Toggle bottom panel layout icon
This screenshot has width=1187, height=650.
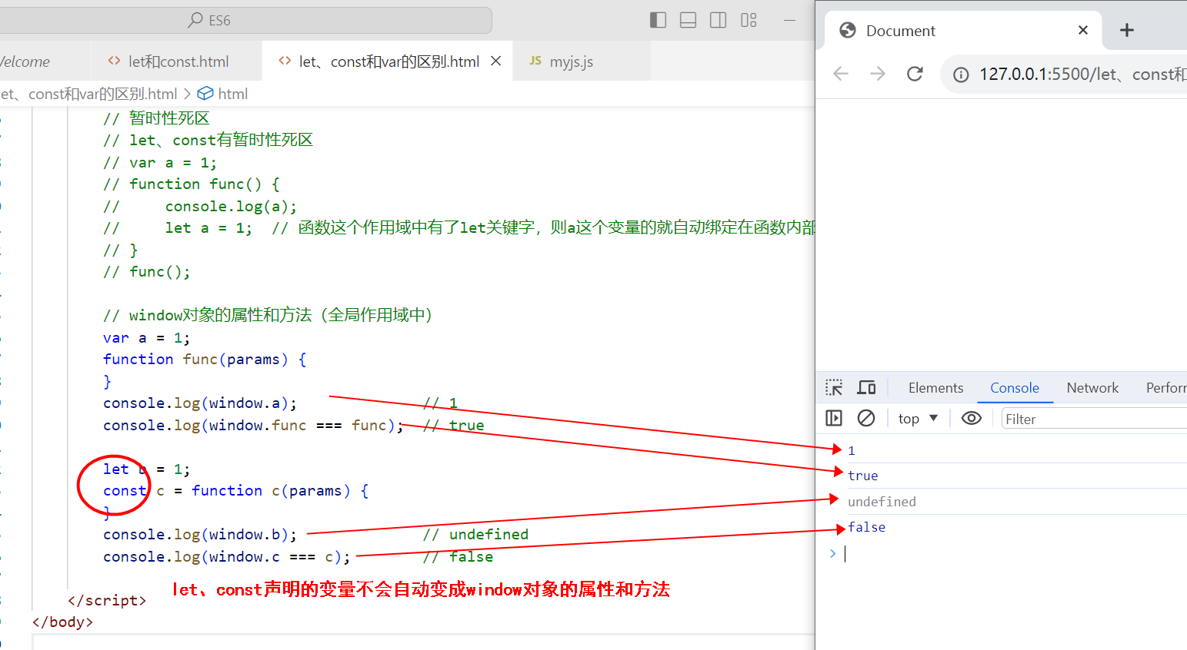688,20
